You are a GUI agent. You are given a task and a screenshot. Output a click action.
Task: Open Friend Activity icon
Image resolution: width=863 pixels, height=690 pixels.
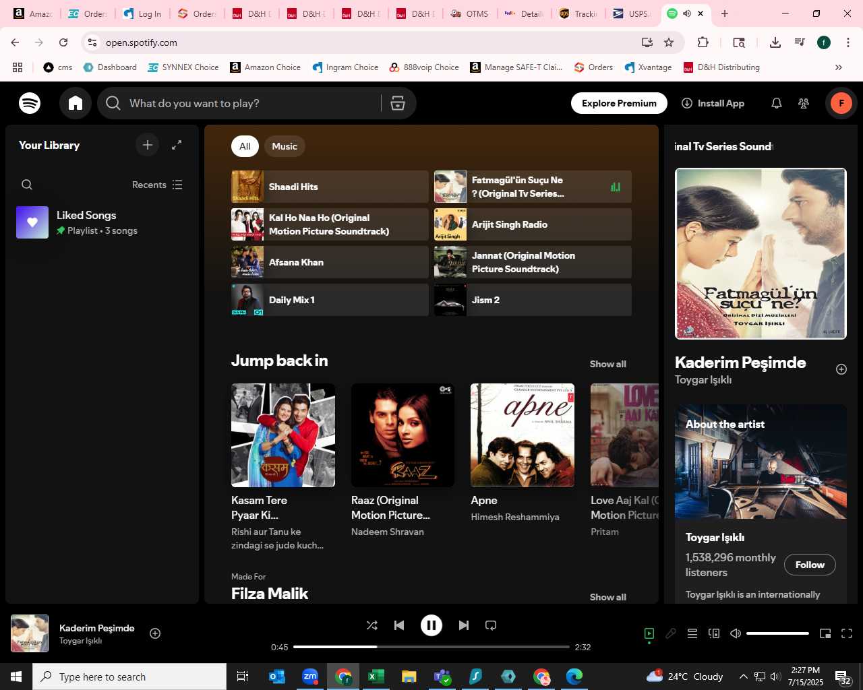point(804,103)
